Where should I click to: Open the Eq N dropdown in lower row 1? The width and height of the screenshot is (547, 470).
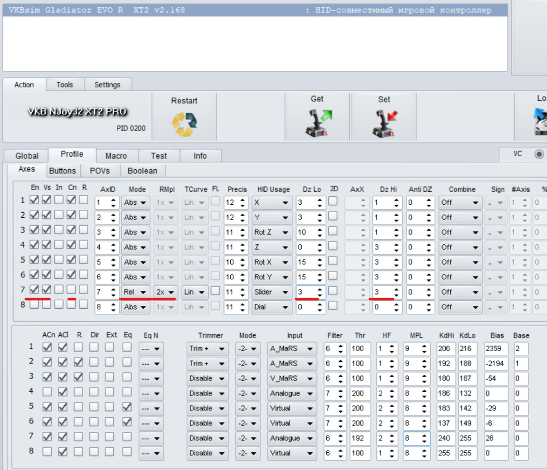point(151,349)
